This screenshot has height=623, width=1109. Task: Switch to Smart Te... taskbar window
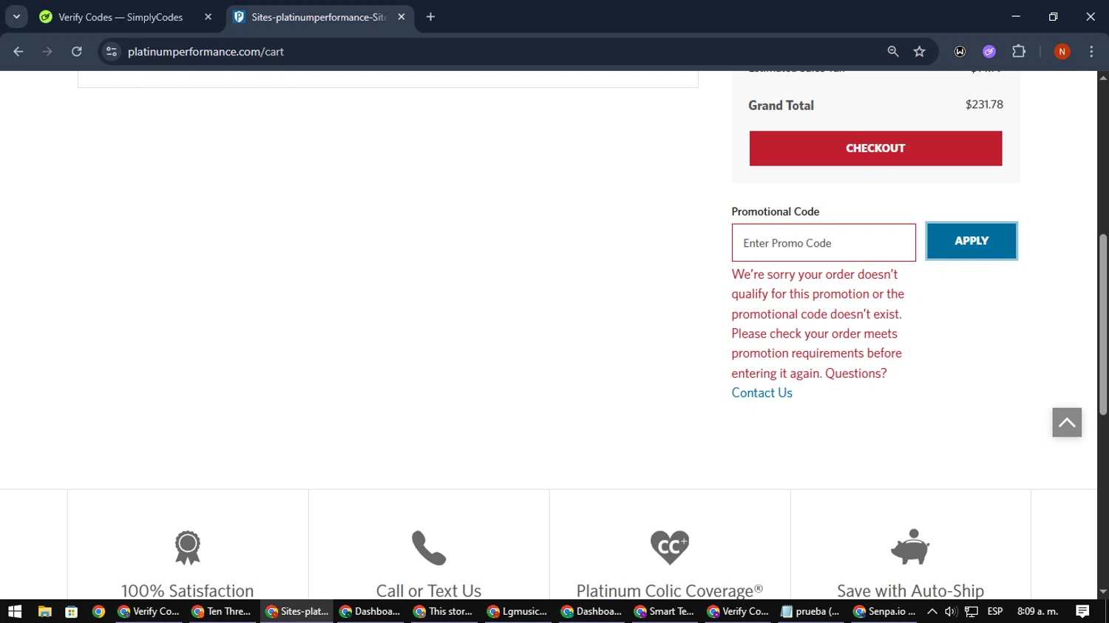pos(664,611)
